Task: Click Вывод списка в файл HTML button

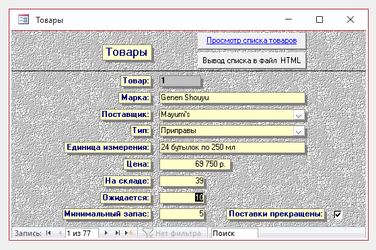Action: (x=252, y=60)
